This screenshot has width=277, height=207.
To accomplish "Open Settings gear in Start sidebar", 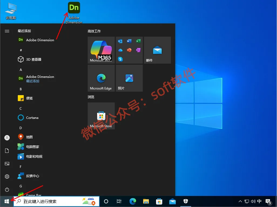I will 7,177.
